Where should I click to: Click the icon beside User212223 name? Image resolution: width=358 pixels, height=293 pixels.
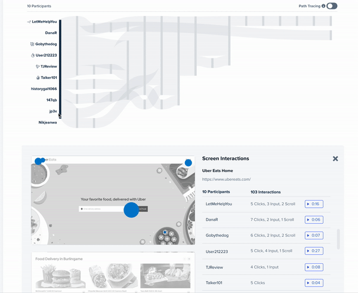33,55
